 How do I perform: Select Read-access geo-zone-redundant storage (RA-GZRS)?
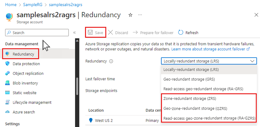click(209, 118)
